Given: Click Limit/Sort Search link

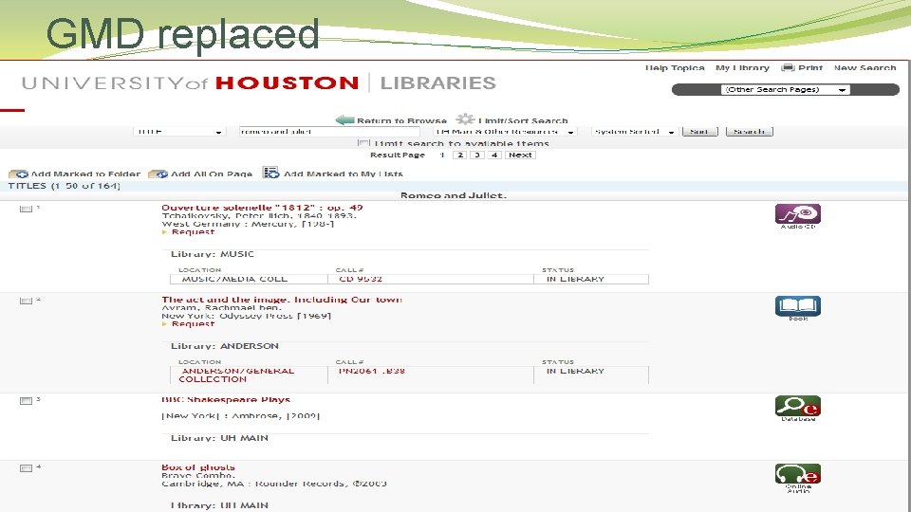Looking at the screenshot, I should tap(523, 120).
